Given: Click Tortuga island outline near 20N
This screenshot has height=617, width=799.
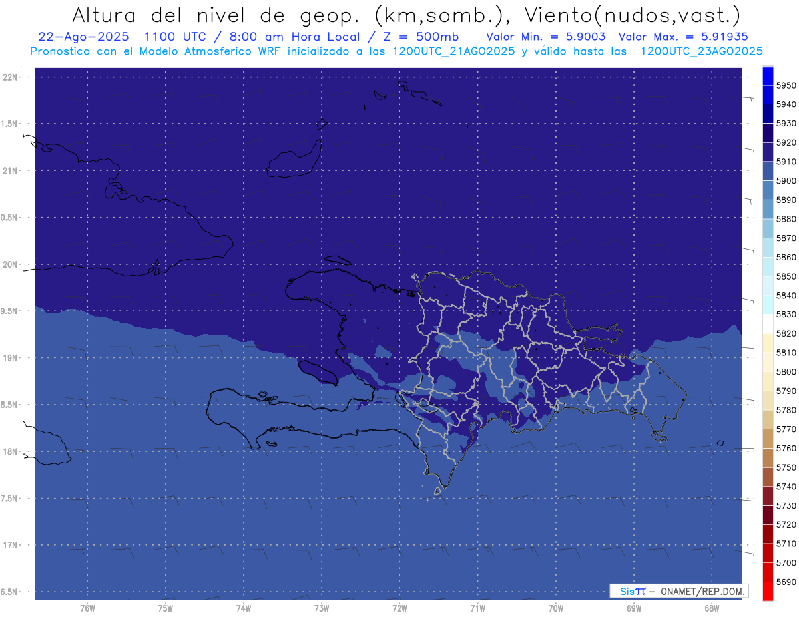Looking at the screenshot, I should coord(337,260).
